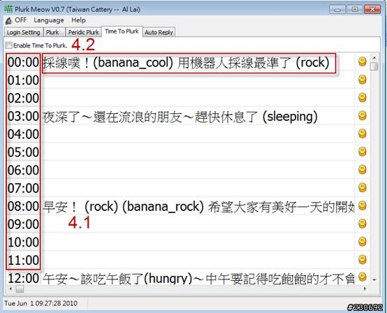
Task: Toggle the OFF menu item
Action: [20, 20]
